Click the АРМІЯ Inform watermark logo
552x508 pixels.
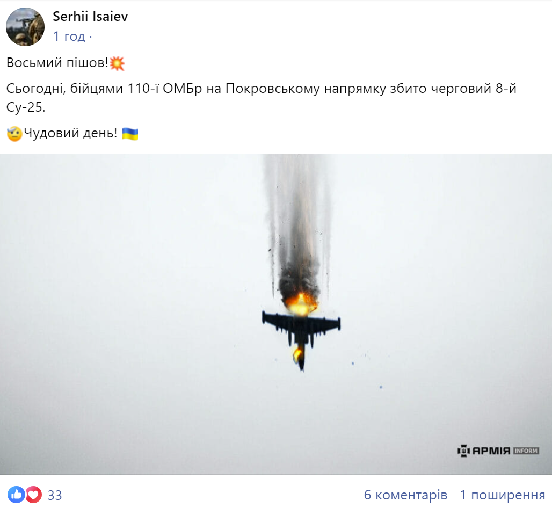tap(498, 451)
